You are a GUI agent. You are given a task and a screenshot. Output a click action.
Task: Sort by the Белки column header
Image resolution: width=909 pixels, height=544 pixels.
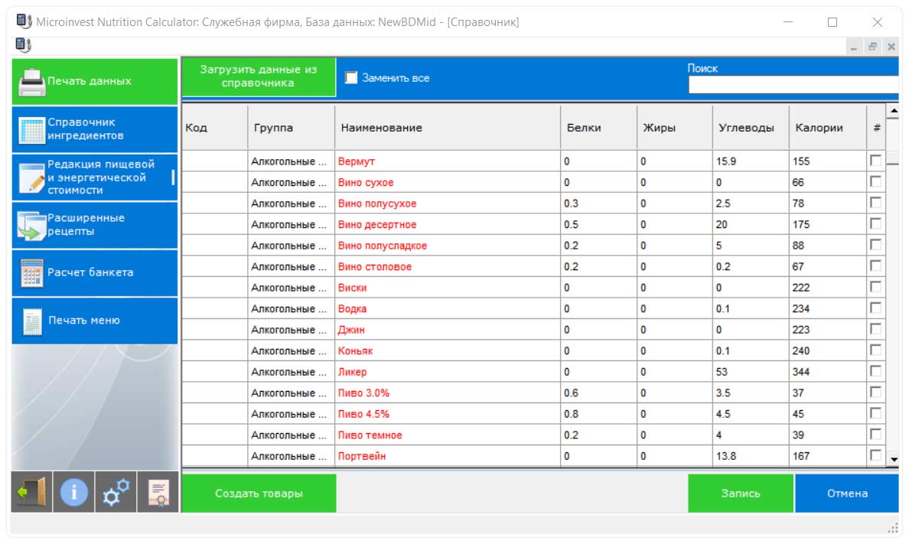coord(599,128)
